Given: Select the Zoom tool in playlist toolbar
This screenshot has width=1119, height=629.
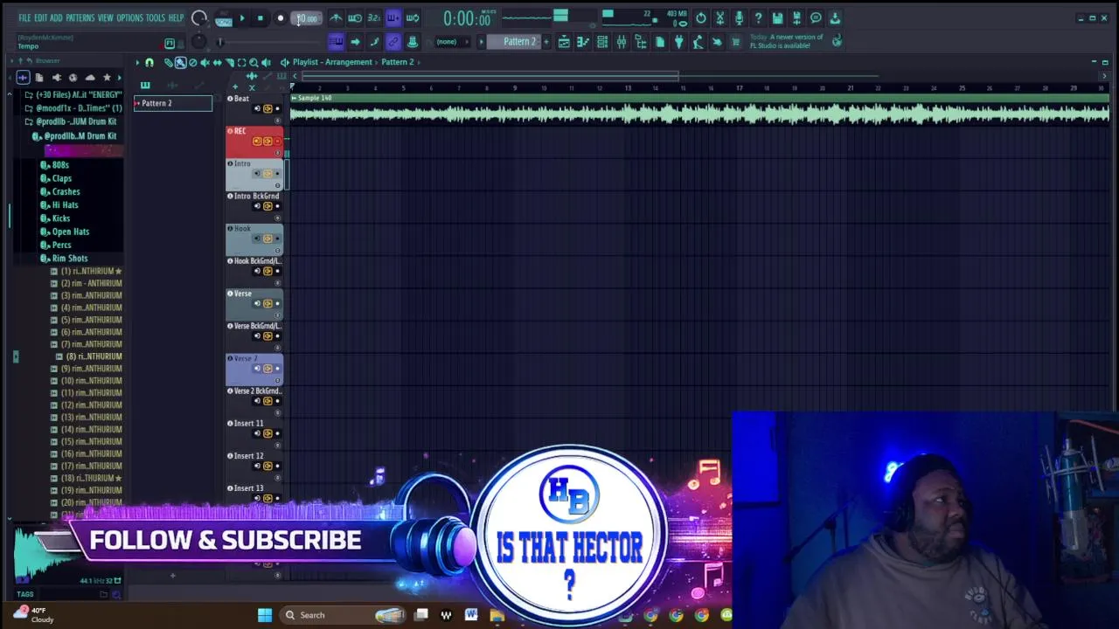Looking at the screenshot, I should click(x=254, y=63).
